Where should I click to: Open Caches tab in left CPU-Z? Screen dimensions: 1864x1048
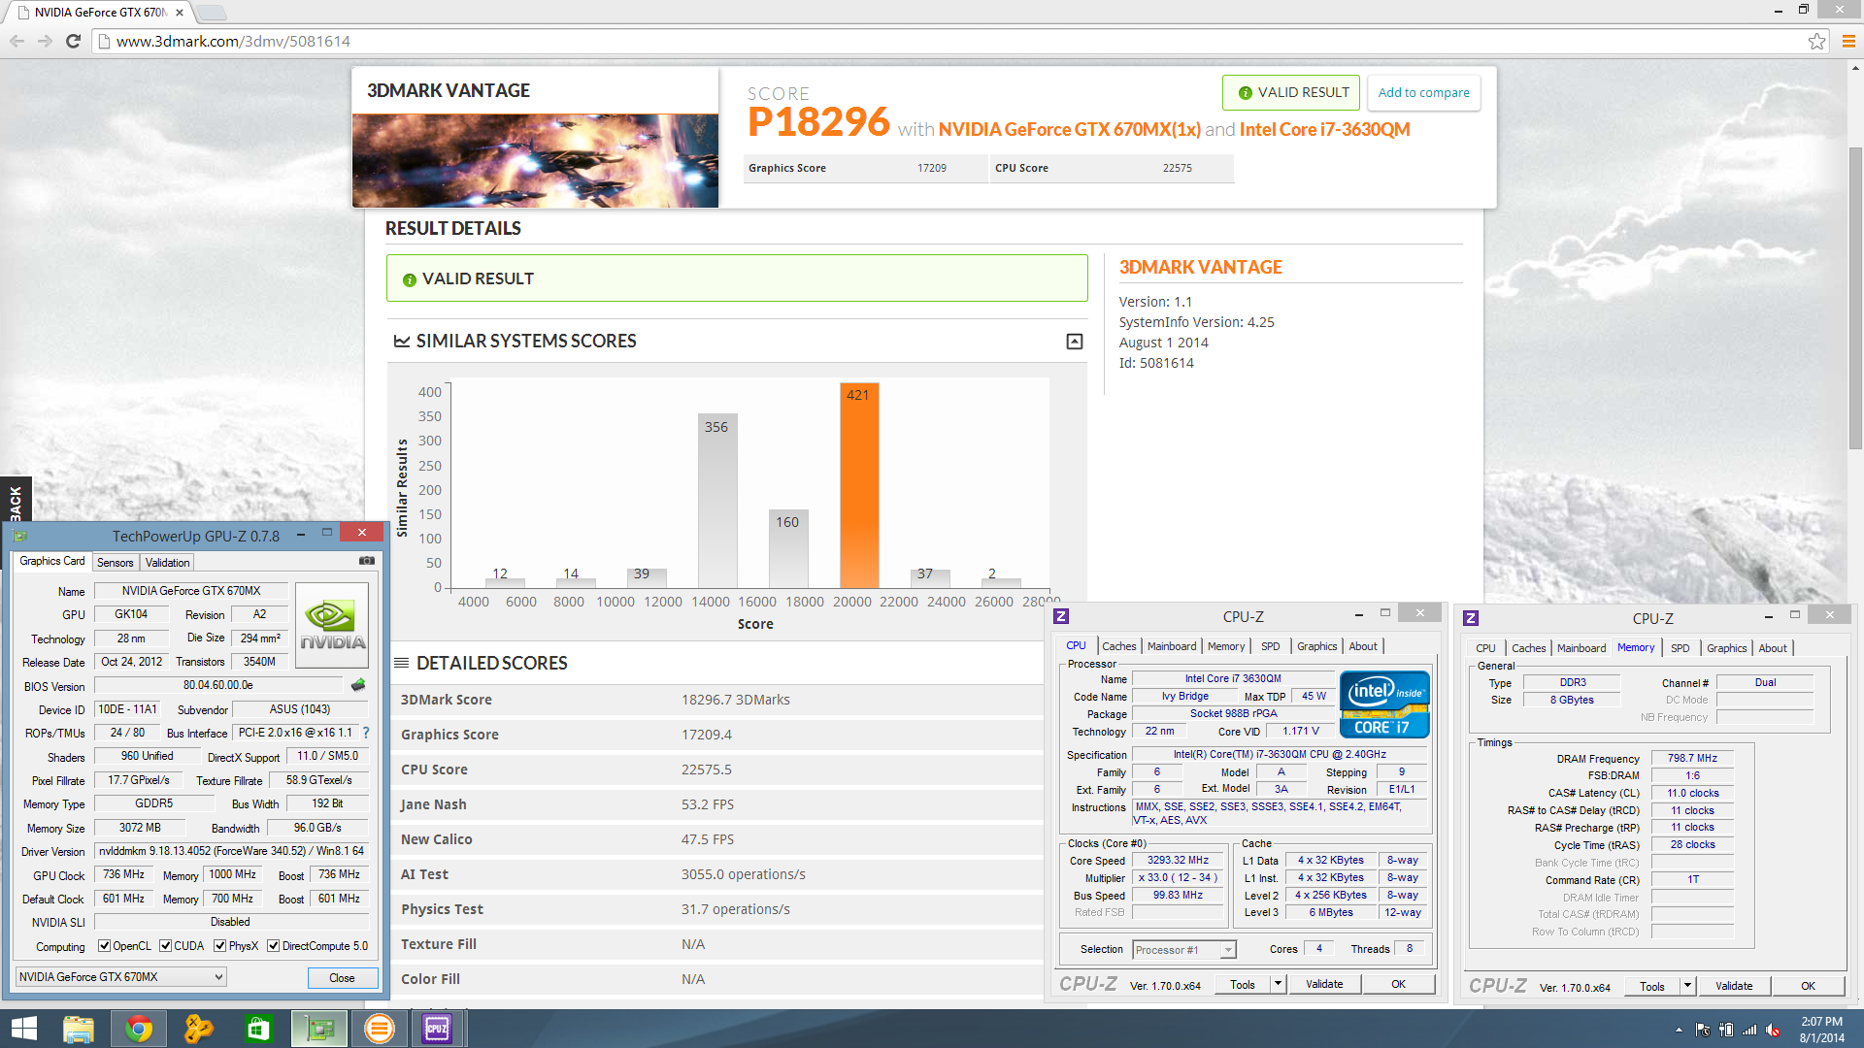[1118, 646]
